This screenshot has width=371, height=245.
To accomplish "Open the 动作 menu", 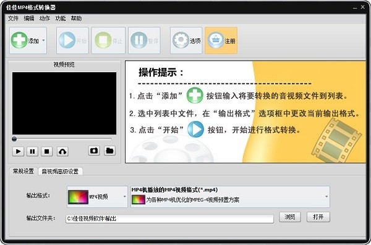I will pyautogui.click(x=45, y=19).
